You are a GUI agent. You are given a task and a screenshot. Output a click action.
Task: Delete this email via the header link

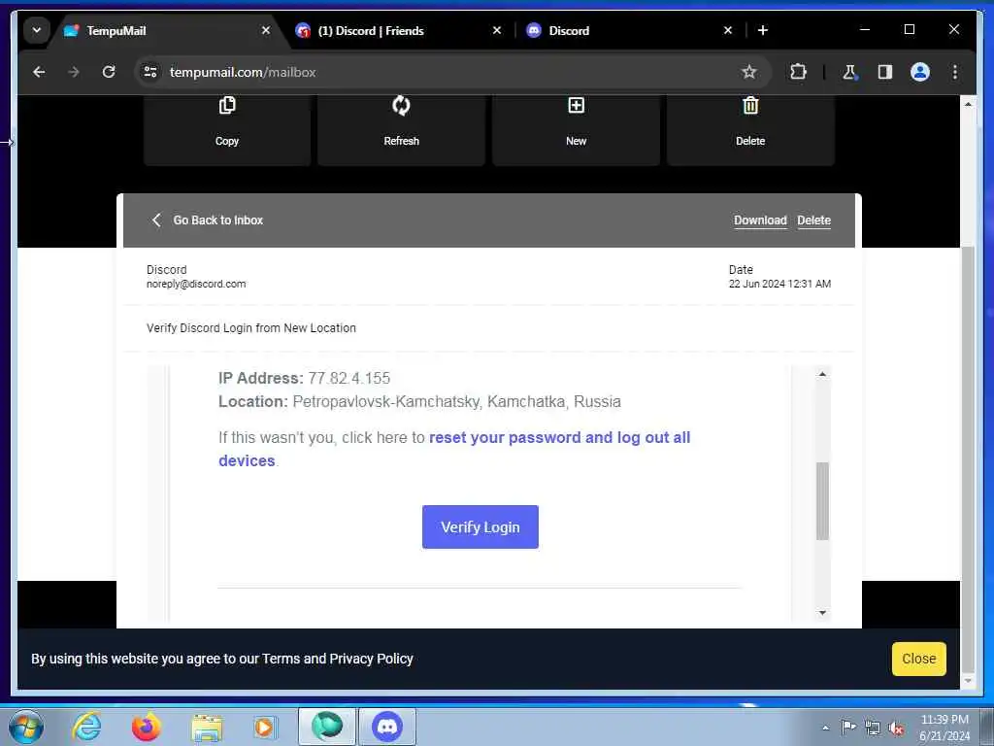[814, 220]
